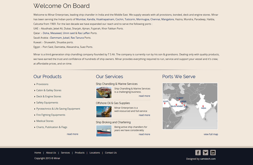This screenshot has width=253, height=165.
Task: Open Cabin & Galley Stores link
Action: (49, 90)
